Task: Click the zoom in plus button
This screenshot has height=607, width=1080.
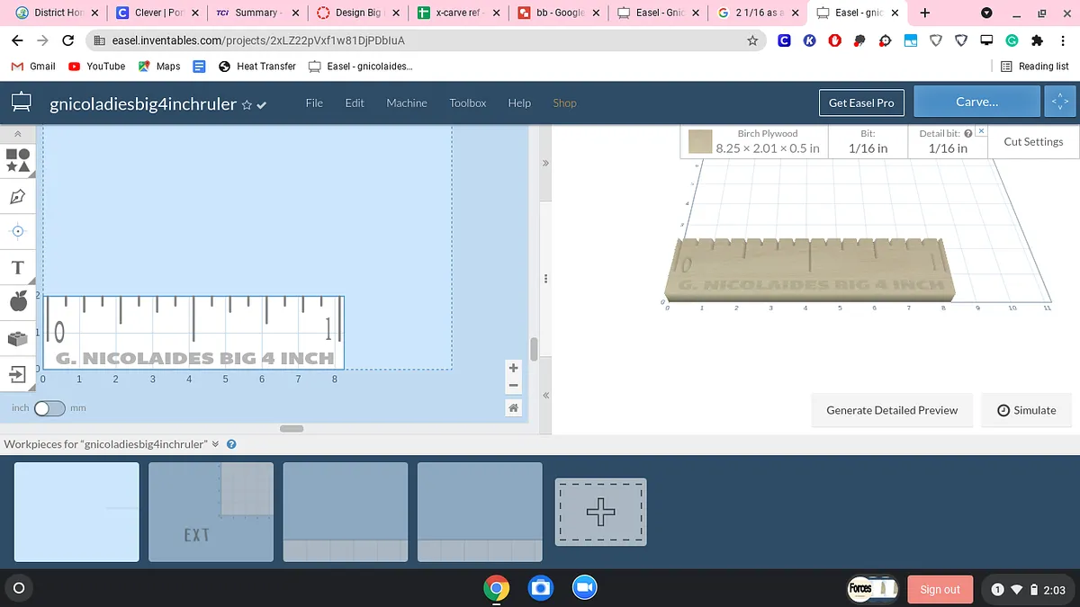Action: pos(513,368)
